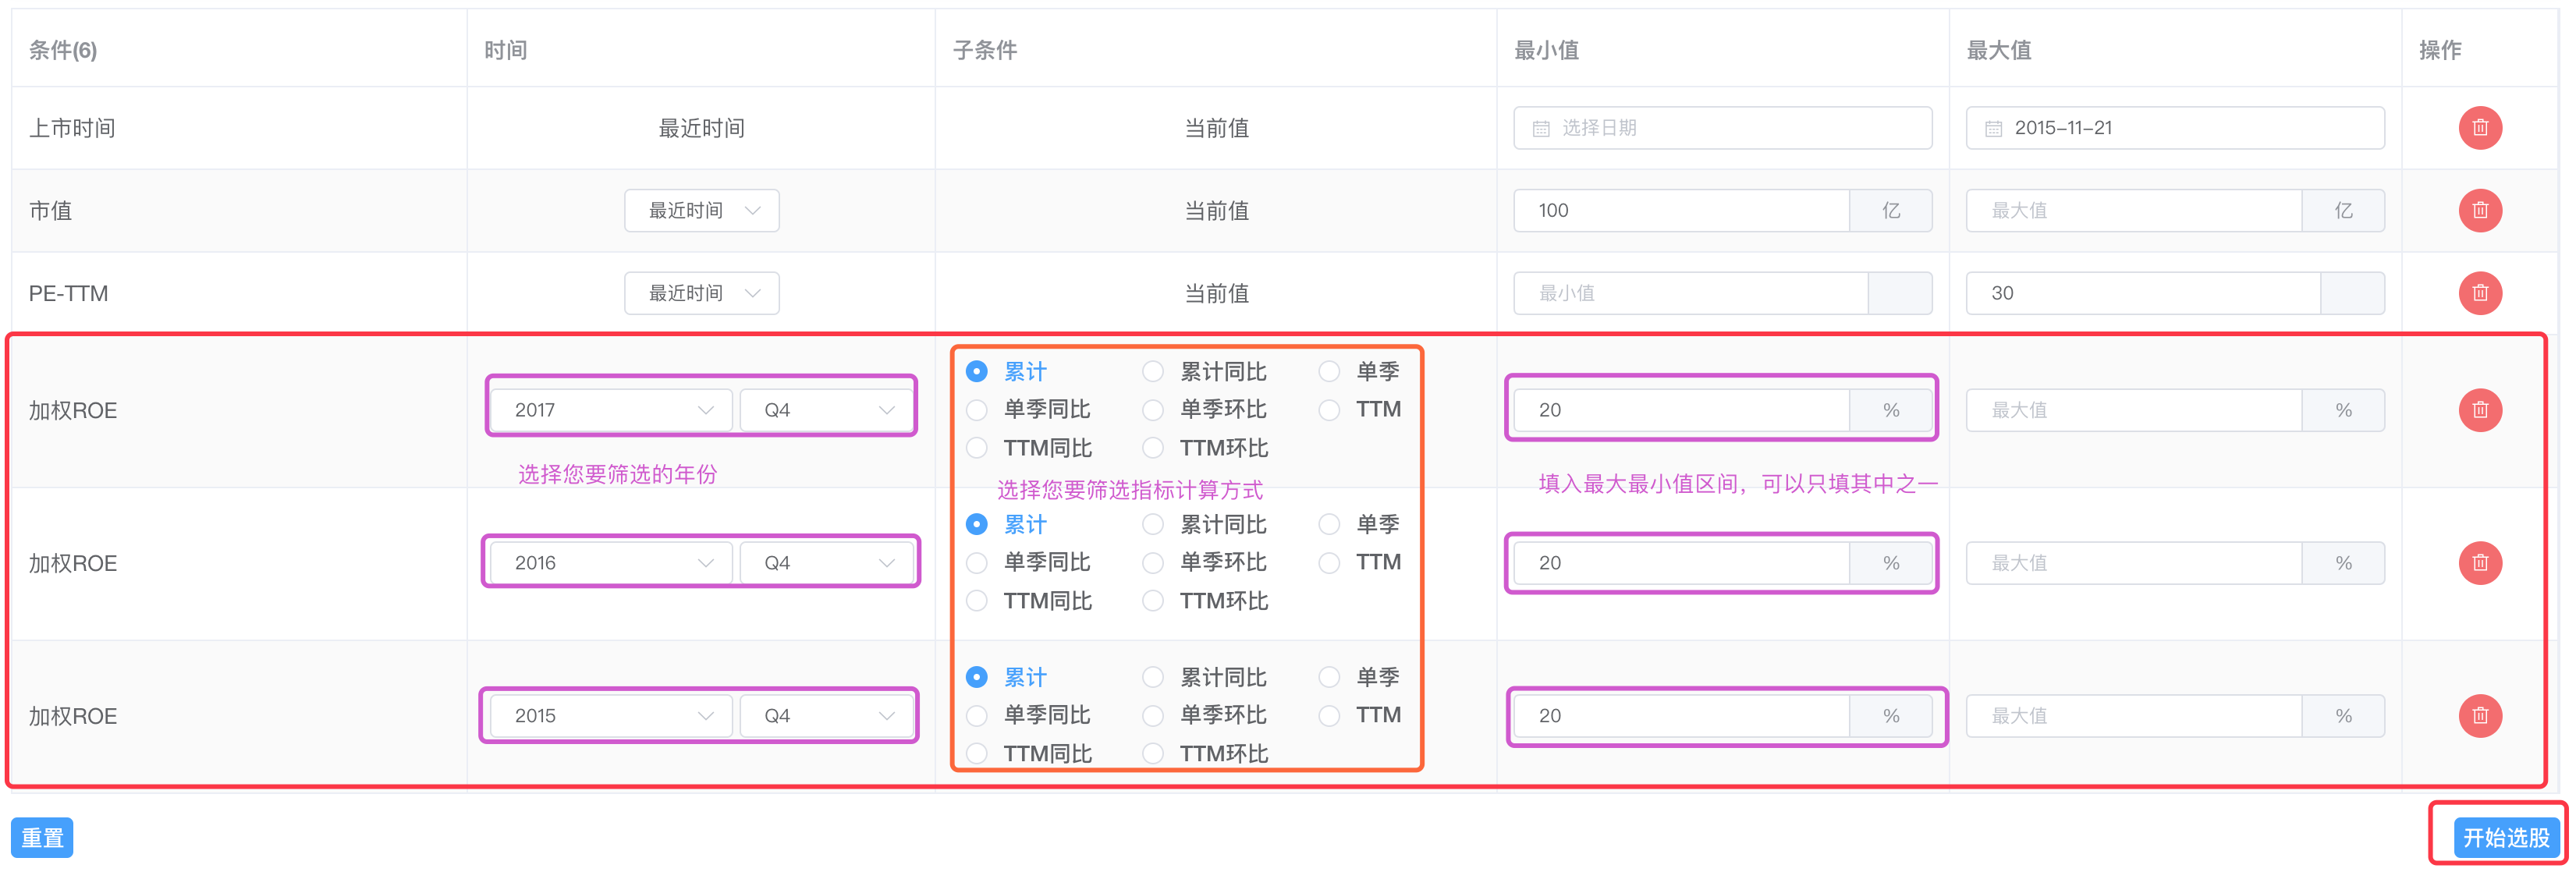The image size is (2576, 872).
Task: Click the 操作 column header
Action: click(x=2440, y=50)
